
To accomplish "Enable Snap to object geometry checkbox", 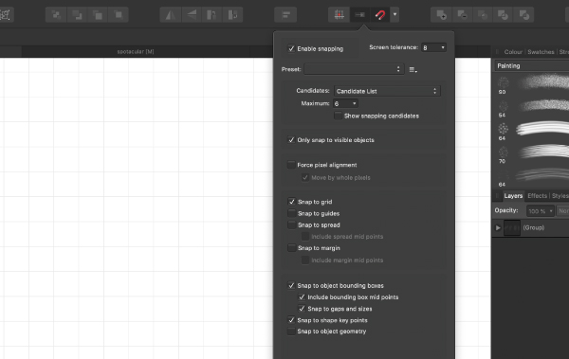I will 291,332.
